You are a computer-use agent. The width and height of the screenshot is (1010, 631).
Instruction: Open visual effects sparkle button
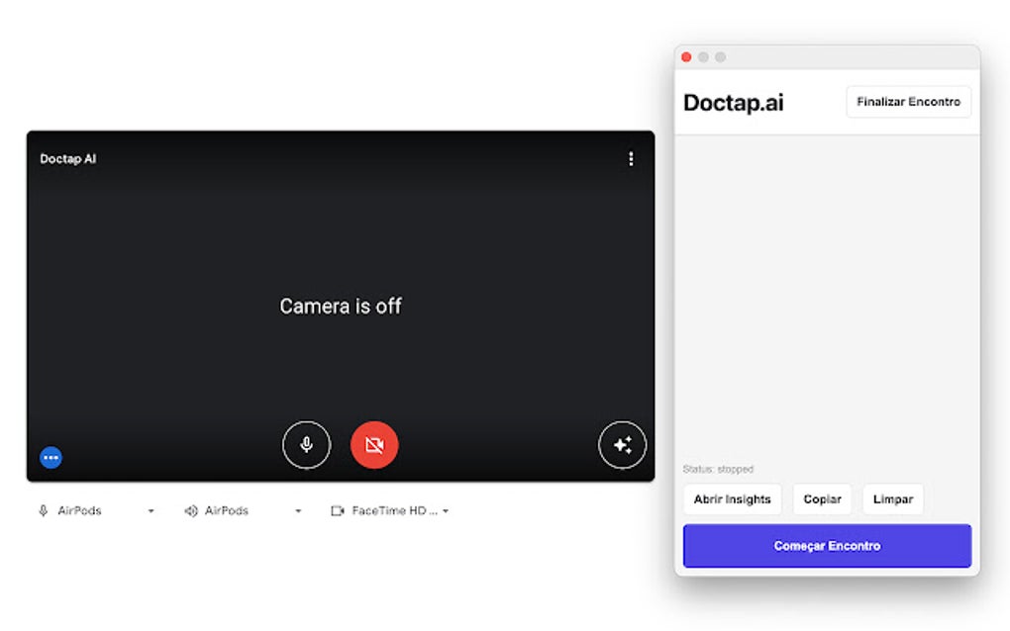pos(622,444)
